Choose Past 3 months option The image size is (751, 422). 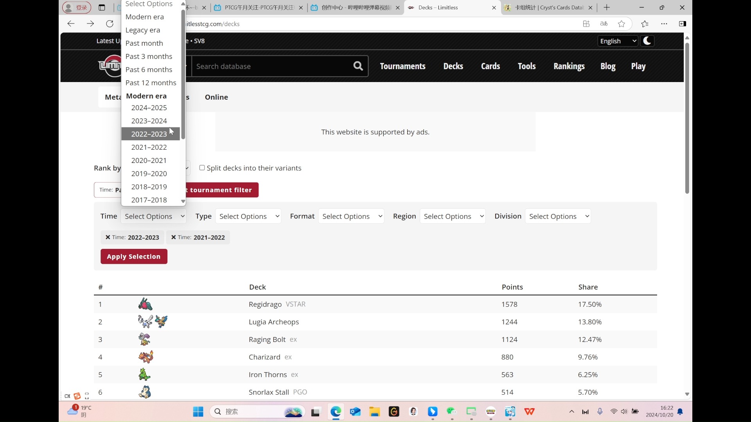click(x=151, y=56)
